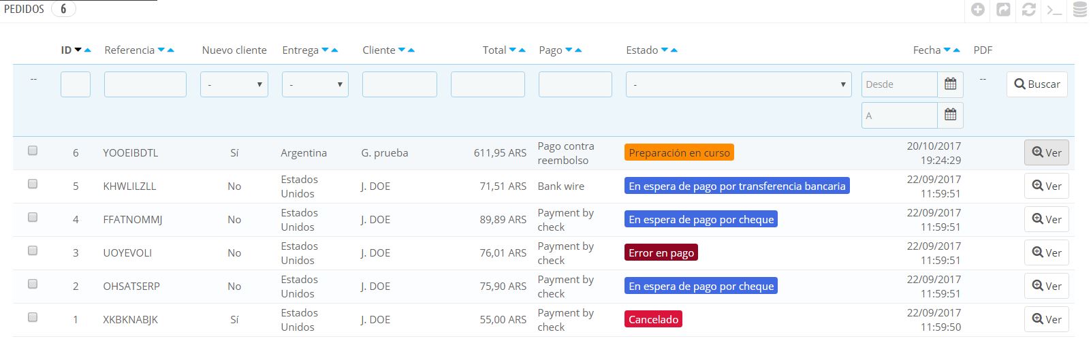
Task: Click ID filter input field
Action: [76, 84]
